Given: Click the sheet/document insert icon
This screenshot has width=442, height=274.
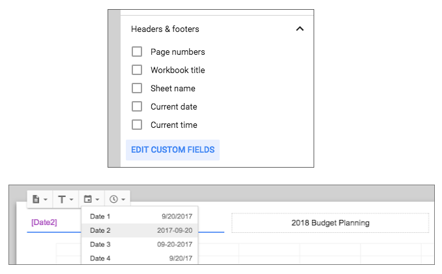Looking at the screenshot, I should [36, 199].
